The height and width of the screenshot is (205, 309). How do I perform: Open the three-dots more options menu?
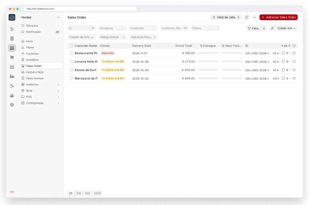click(255, 17)
